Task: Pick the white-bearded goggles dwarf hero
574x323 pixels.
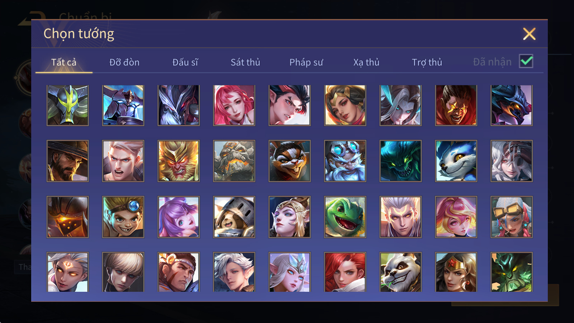Action: (x=345, y=161)
